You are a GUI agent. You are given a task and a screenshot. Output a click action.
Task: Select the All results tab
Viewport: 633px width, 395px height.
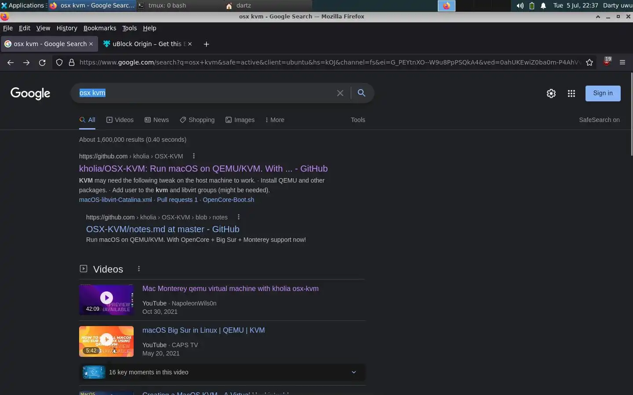[x=87, y=120]
